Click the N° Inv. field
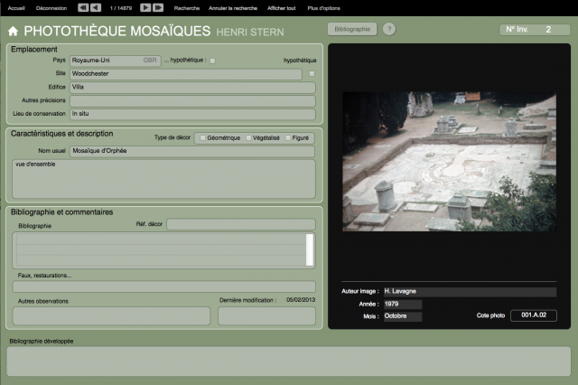The image size is (578, 385). point(535,30)
